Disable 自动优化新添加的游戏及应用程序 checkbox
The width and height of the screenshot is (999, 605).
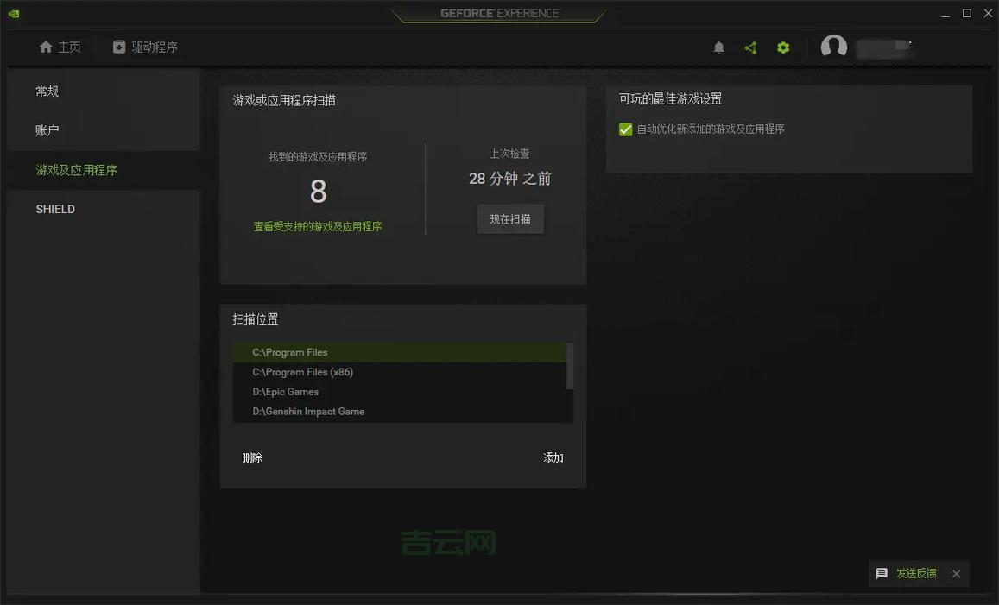626,129
